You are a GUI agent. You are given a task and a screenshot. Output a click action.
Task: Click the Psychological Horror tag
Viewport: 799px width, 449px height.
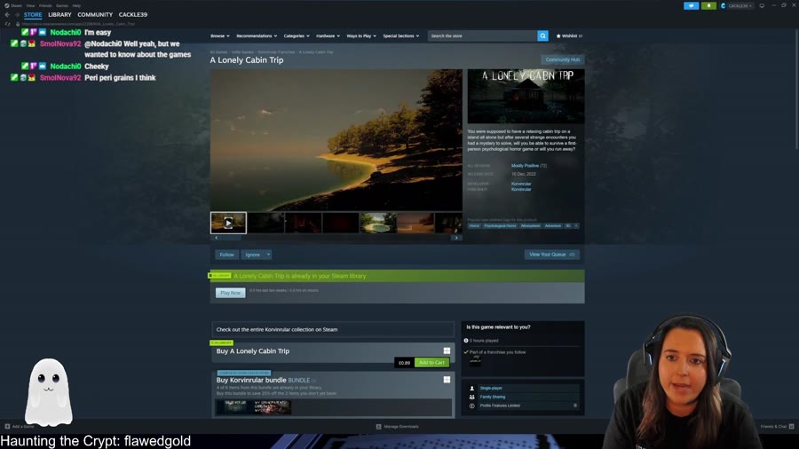point(500,225)
